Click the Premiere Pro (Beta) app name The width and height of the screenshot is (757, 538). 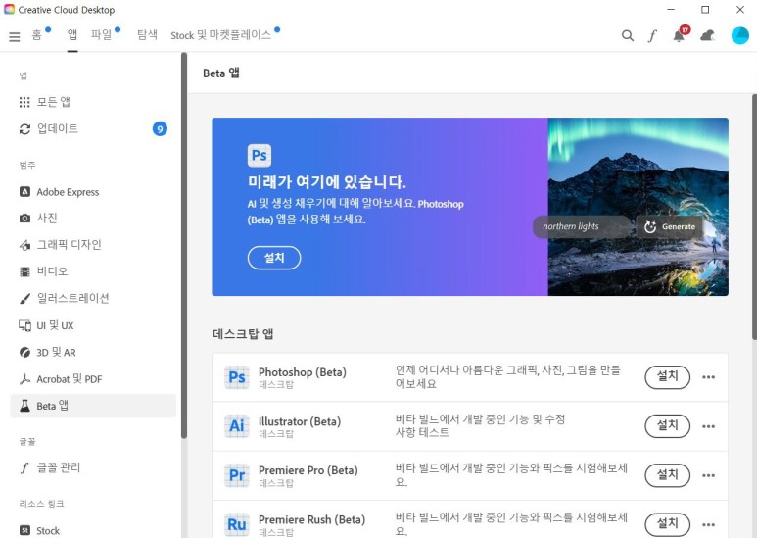point(308,470)
